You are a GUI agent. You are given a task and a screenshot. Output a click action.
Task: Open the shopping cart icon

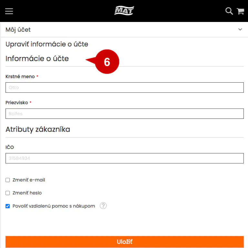241,11
